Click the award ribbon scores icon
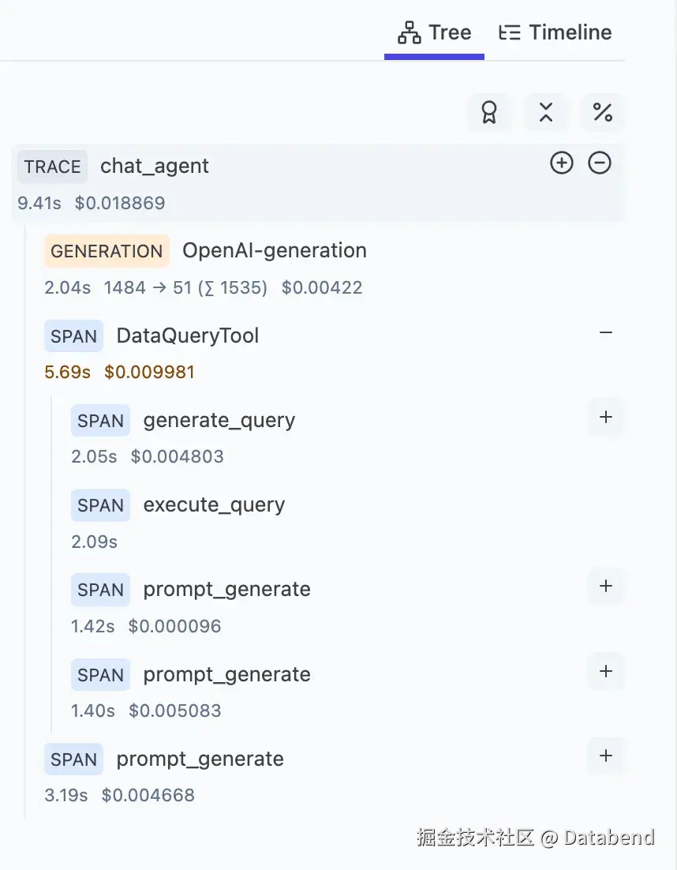The image size is (677, 870). coord(489,112)
